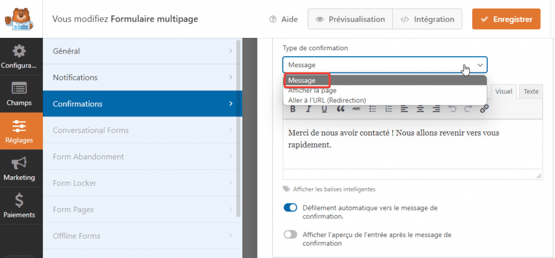Center align text in editor

point(420,109)
